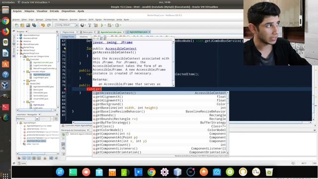Open Google Chrome from the Ubuntu dock

click(x=5, y=21)
